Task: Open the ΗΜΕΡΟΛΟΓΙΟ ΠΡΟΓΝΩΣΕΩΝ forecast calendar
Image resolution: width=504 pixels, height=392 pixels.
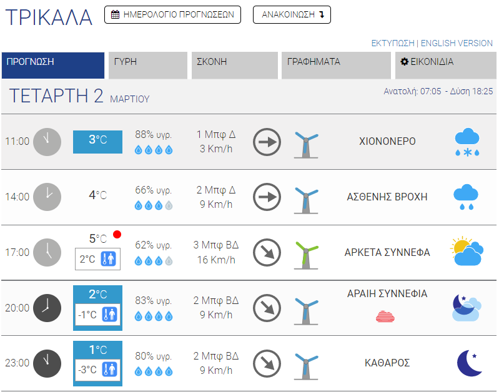Action: pos(172,14)
